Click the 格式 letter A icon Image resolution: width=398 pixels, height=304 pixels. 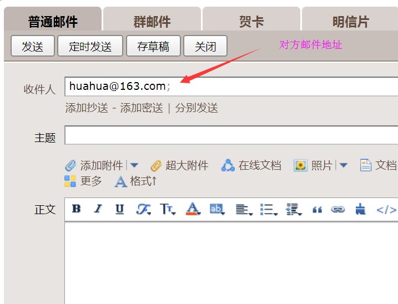(x=121, y=182)
